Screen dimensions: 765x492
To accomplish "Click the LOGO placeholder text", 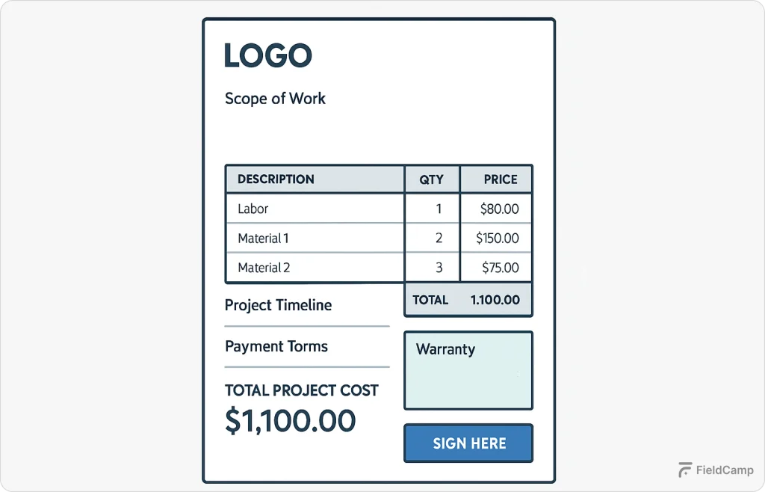I will (x=268, y=55).
